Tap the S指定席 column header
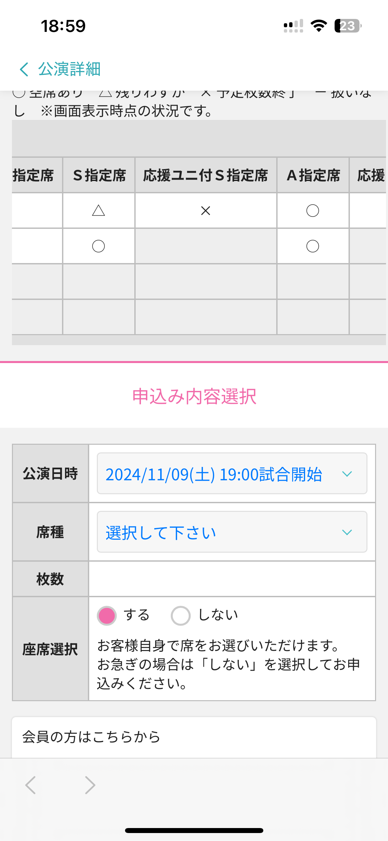This screenshot has height=841, width=388. 99,175
